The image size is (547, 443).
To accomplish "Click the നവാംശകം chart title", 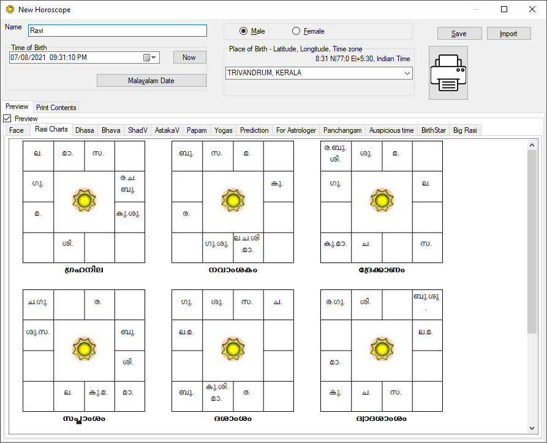I will [x=233, y=270].
